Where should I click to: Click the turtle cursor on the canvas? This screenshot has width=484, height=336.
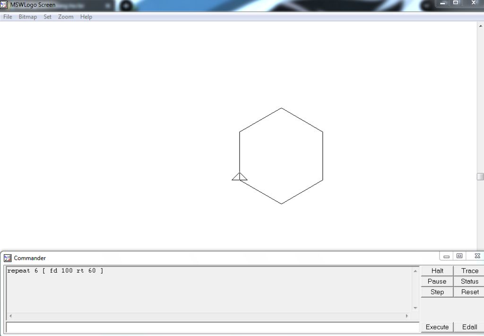pos(240,176)
